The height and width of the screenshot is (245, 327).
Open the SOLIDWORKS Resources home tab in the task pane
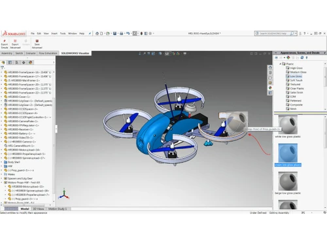click(x=270, y=67)
